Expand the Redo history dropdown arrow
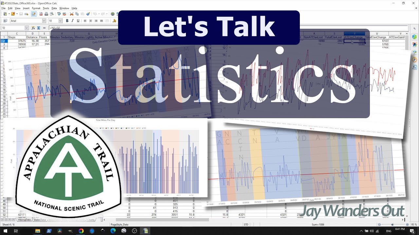 (107, 14)
